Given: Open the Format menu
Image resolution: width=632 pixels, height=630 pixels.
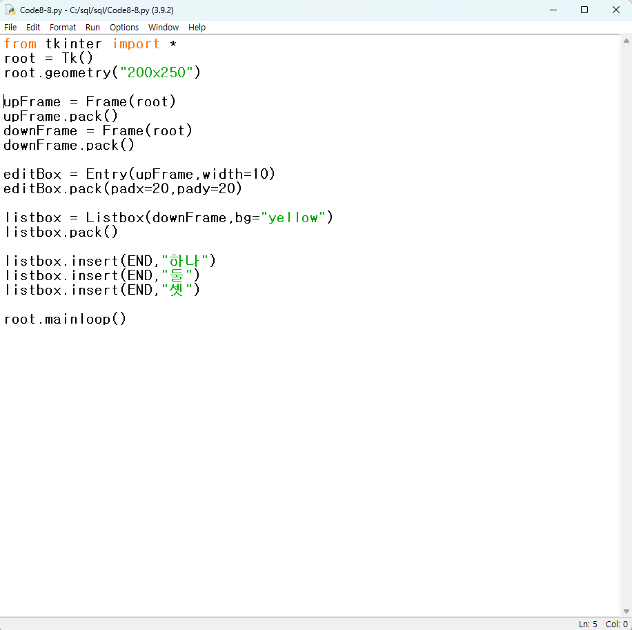Looking at the screenshot, I should [x=63, y=28].
